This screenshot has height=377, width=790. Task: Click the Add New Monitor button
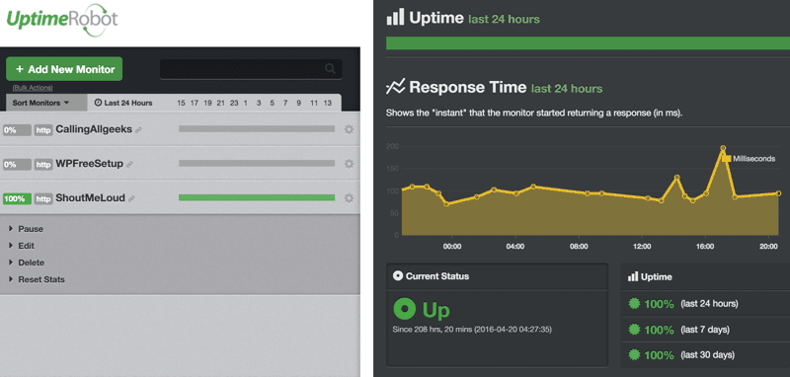click(64, 69)
